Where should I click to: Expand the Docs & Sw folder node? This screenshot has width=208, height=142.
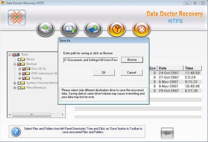(x=20, y=69)
